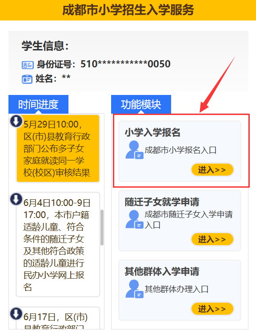Click the 其他群体办理入口 text
The image size is (256, 333).
coord(176,289)
